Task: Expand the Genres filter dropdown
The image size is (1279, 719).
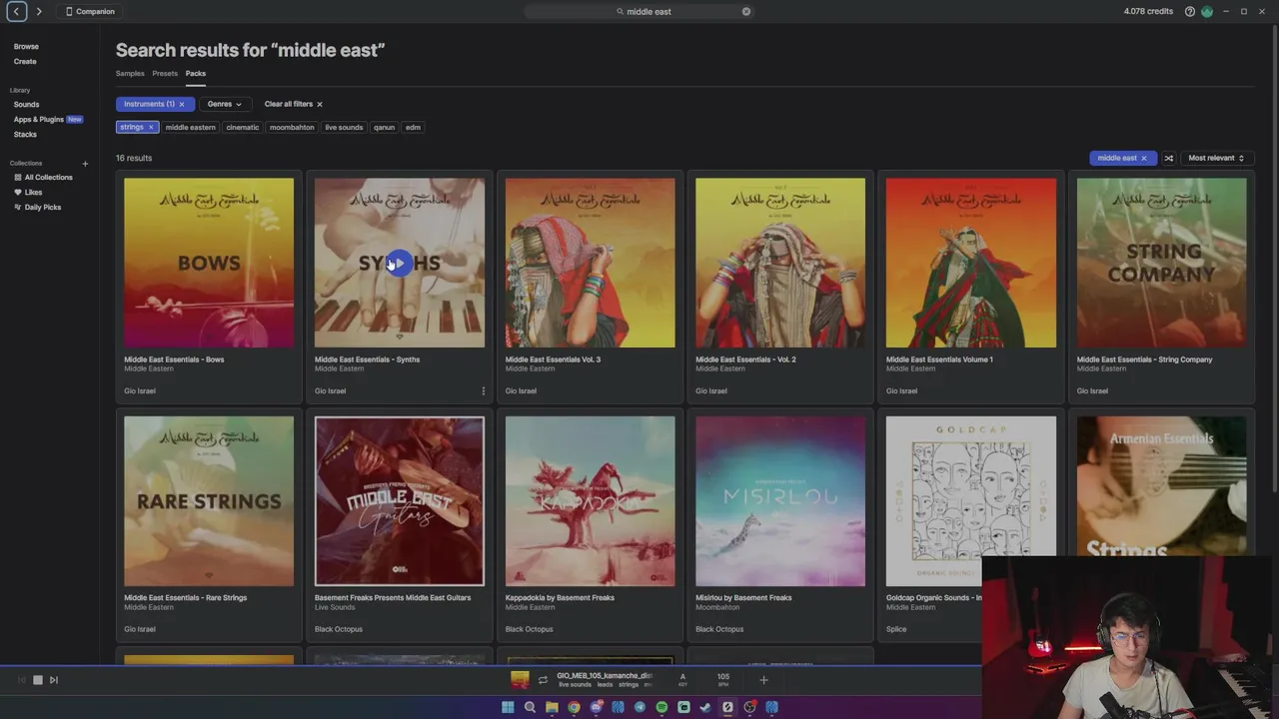Action: point(224,104)
